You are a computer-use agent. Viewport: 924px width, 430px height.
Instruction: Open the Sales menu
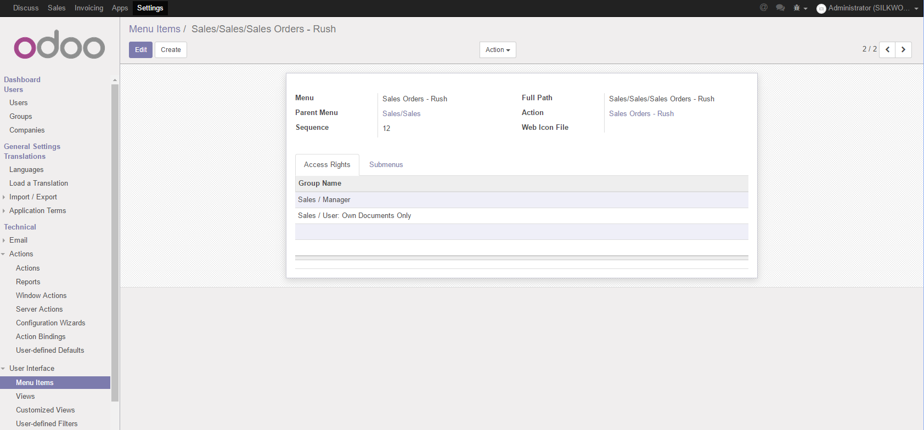[x=57, y=8]
